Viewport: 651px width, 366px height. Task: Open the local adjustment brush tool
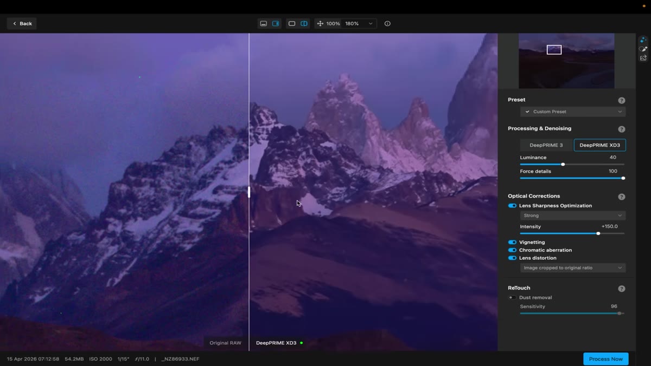(643, 49)
